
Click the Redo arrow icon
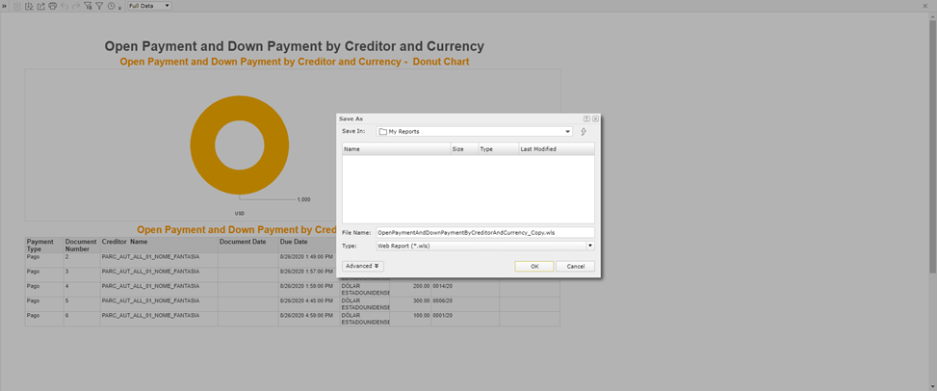76,6
